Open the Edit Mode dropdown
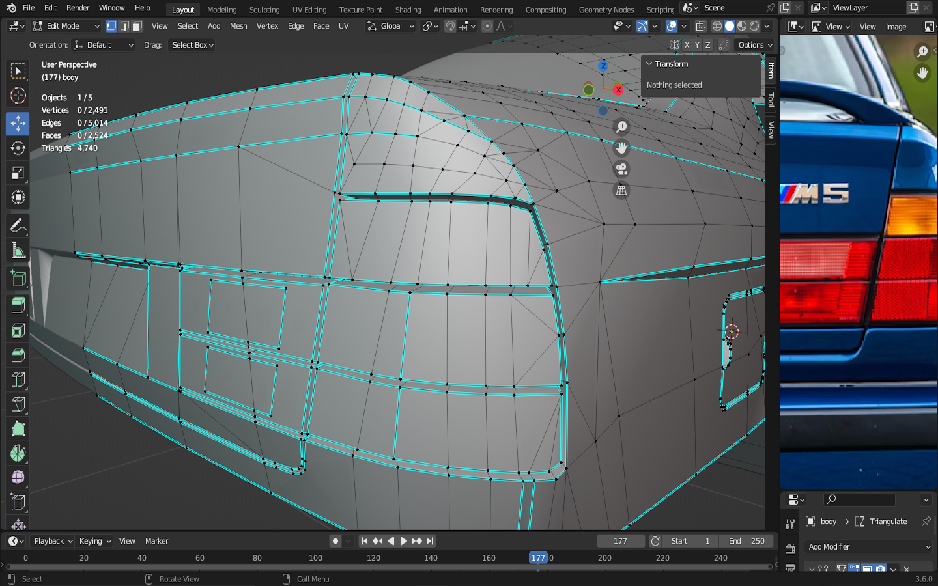Image resolution: width=938 pixels, height=586 pixels. tap(66, 26)
